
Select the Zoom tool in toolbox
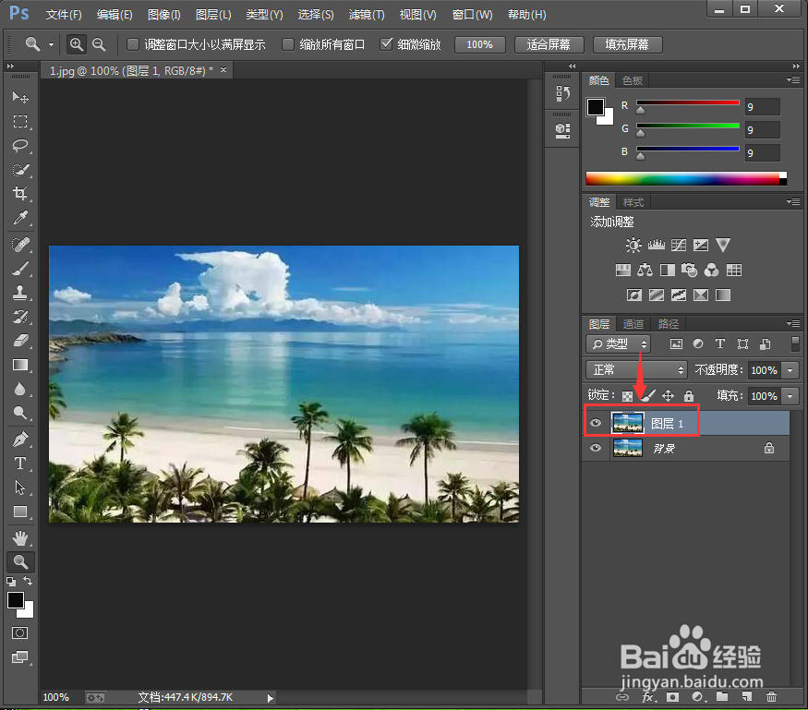(x=20, y=561)
